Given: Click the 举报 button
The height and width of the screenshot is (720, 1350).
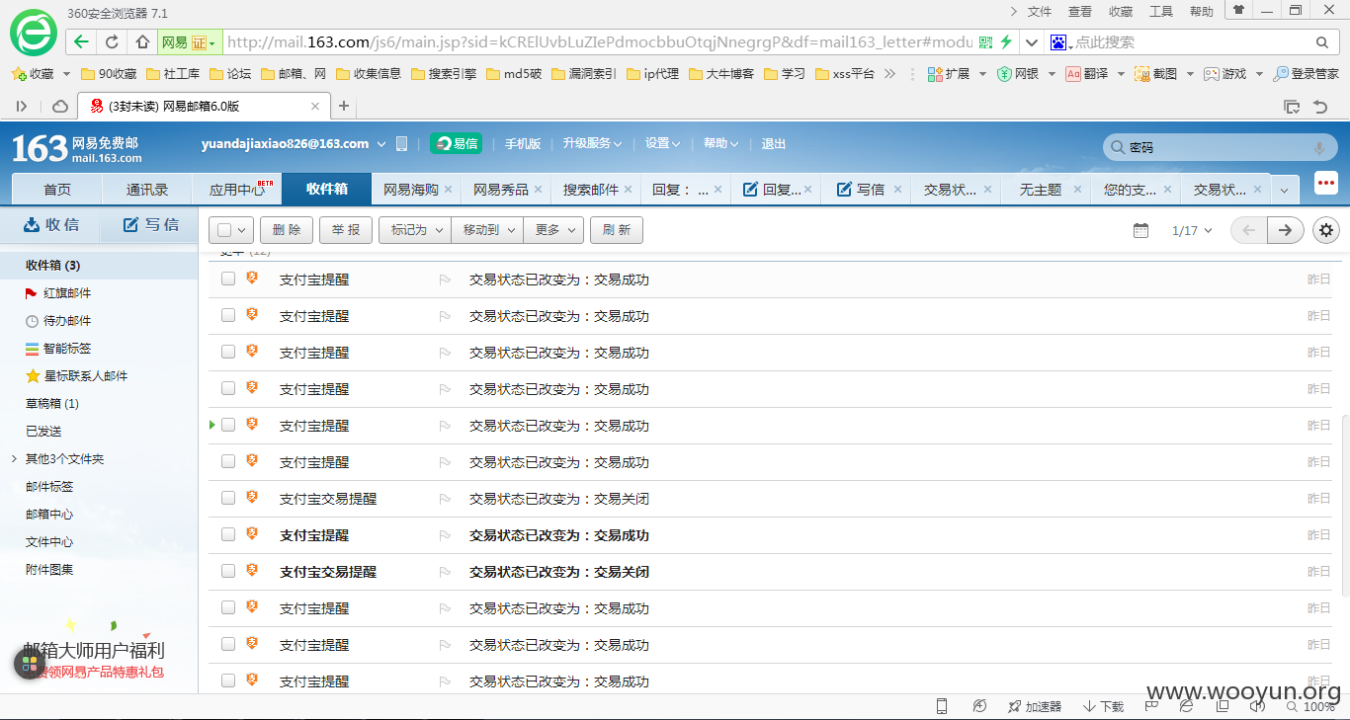Looking at the screenshot, I should pos(346,230).
